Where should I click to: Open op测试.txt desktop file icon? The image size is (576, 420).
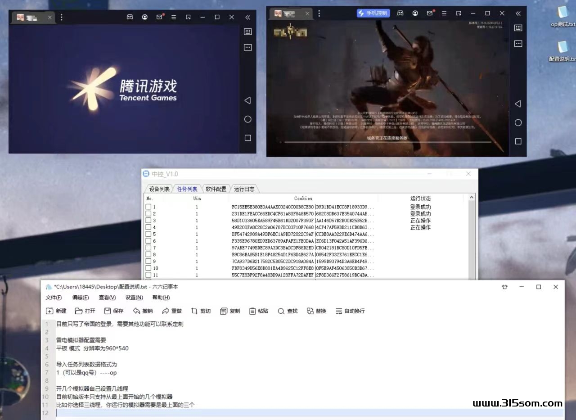click(x=562, y=17)
